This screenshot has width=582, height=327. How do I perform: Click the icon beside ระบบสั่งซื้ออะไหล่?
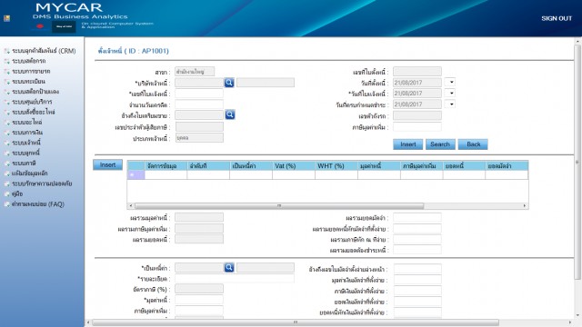pyautogui.click(x=6, y=112)
